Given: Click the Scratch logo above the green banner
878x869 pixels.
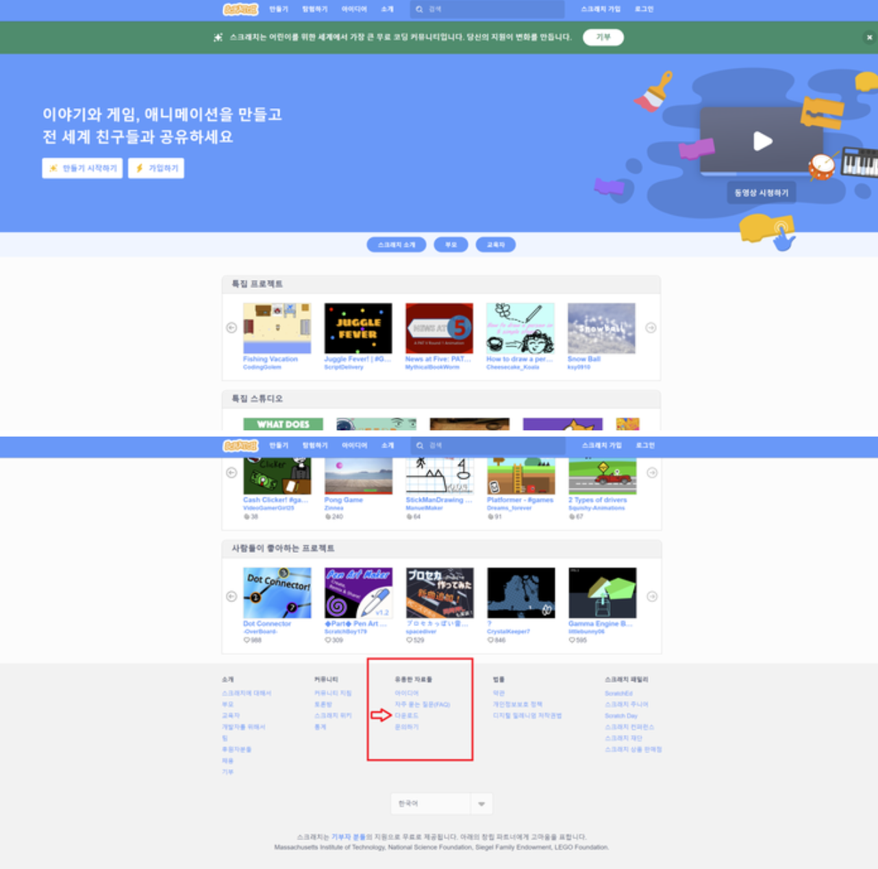Looking at the screenshot, I should [x=240, y=9].
